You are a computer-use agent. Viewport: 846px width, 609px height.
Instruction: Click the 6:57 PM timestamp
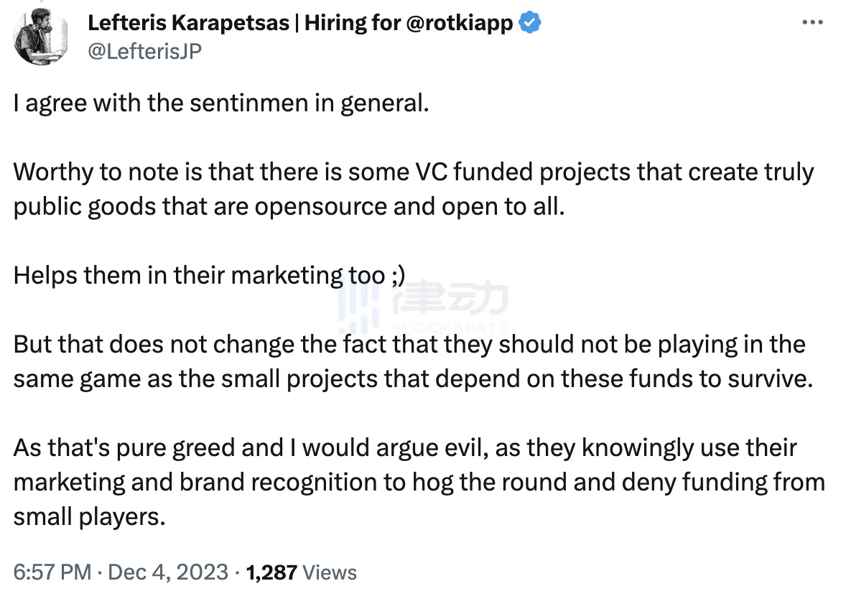(x=52, y=572)
